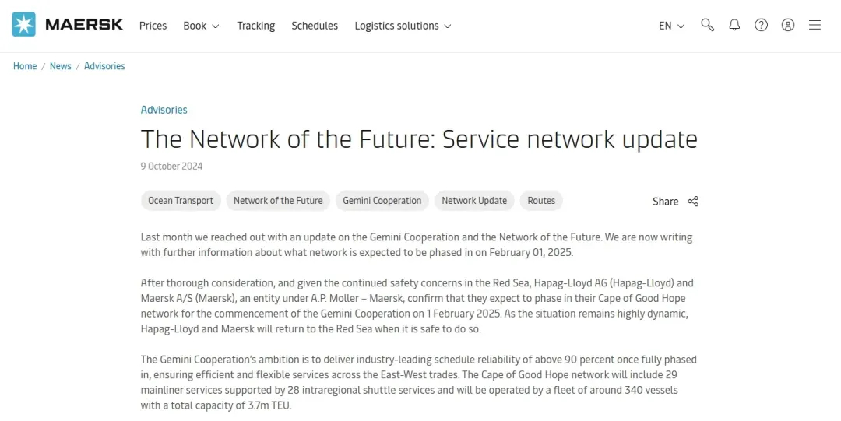Click the help question mark icon
841x421 pixels.
[761, 25]
